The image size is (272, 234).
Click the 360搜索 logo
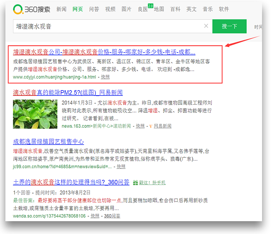[32, 9]
